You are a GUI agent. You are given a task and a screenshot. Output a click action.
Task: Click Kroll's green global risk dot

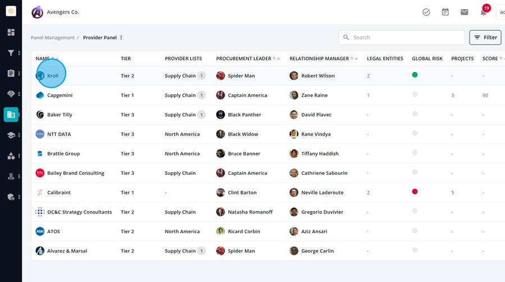click(415, 75)
